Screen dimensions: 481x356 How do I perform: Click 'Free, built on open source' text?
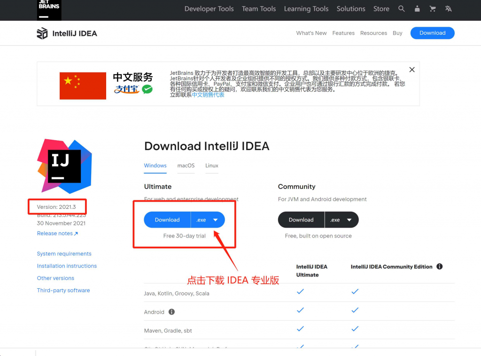pos(318,236)
